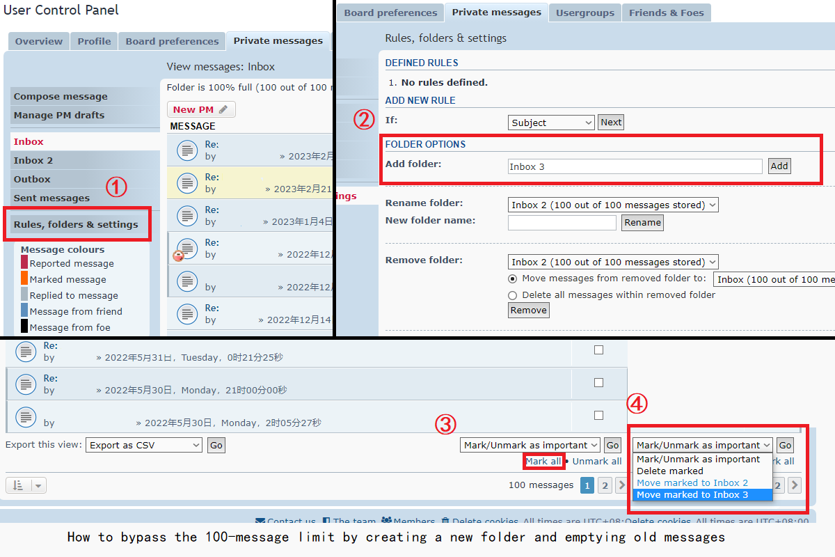This screenshot has height=557, width=835.
Task: Click the message icon dated 2022年5月31日
Action: 26,352
